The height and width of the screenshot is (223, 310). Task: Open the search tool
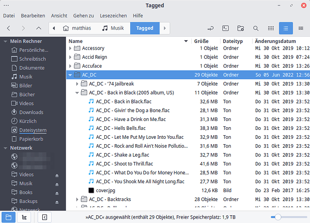(x=256, y=28)
